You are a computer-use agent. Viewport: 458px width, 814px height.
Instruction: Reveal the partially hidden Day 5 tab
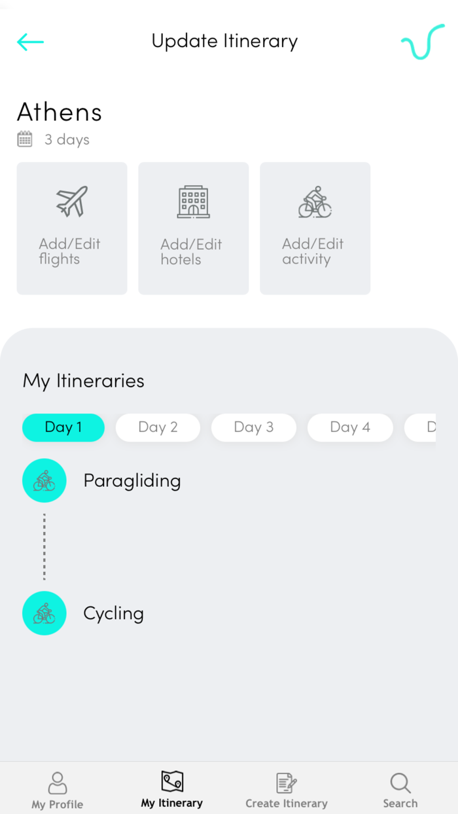[432, 427]
